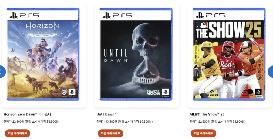Open the MLB® The Show™ 25 title link
Screen dimensions: 273x139
tap(207, 114)
